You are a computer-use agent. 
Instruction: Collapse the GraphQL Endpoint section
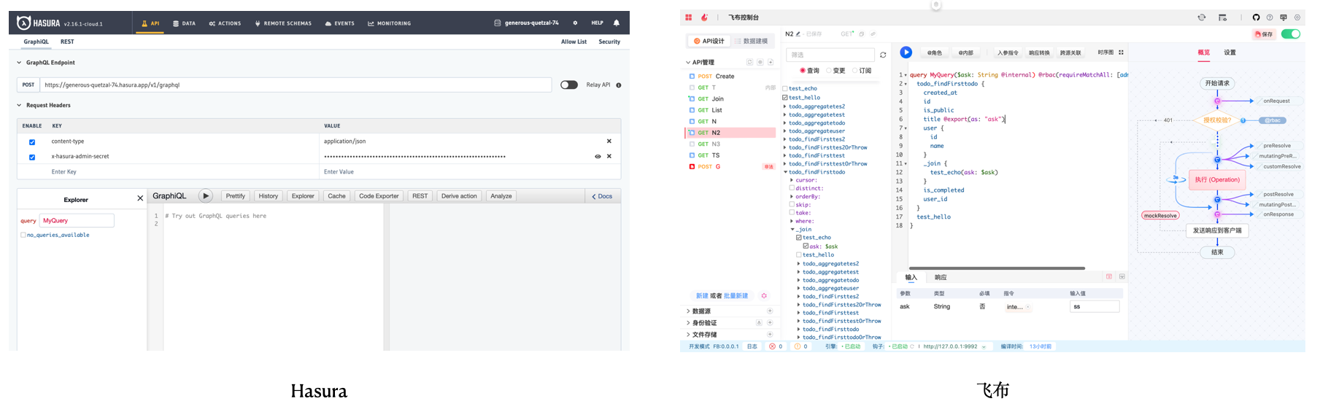click(x=20, y=63)
